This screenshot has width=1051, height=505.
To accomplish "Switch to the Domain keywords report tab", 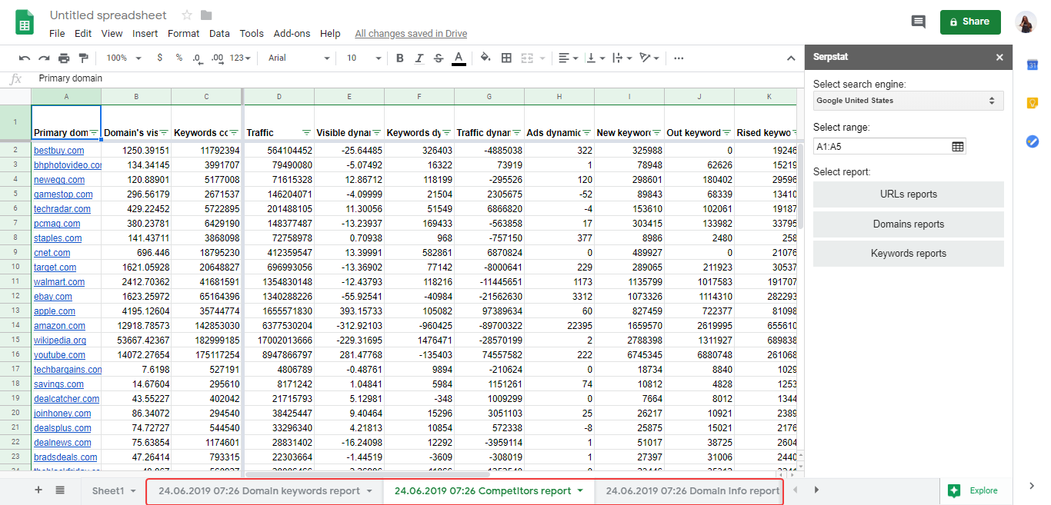I will pos(259,490).
